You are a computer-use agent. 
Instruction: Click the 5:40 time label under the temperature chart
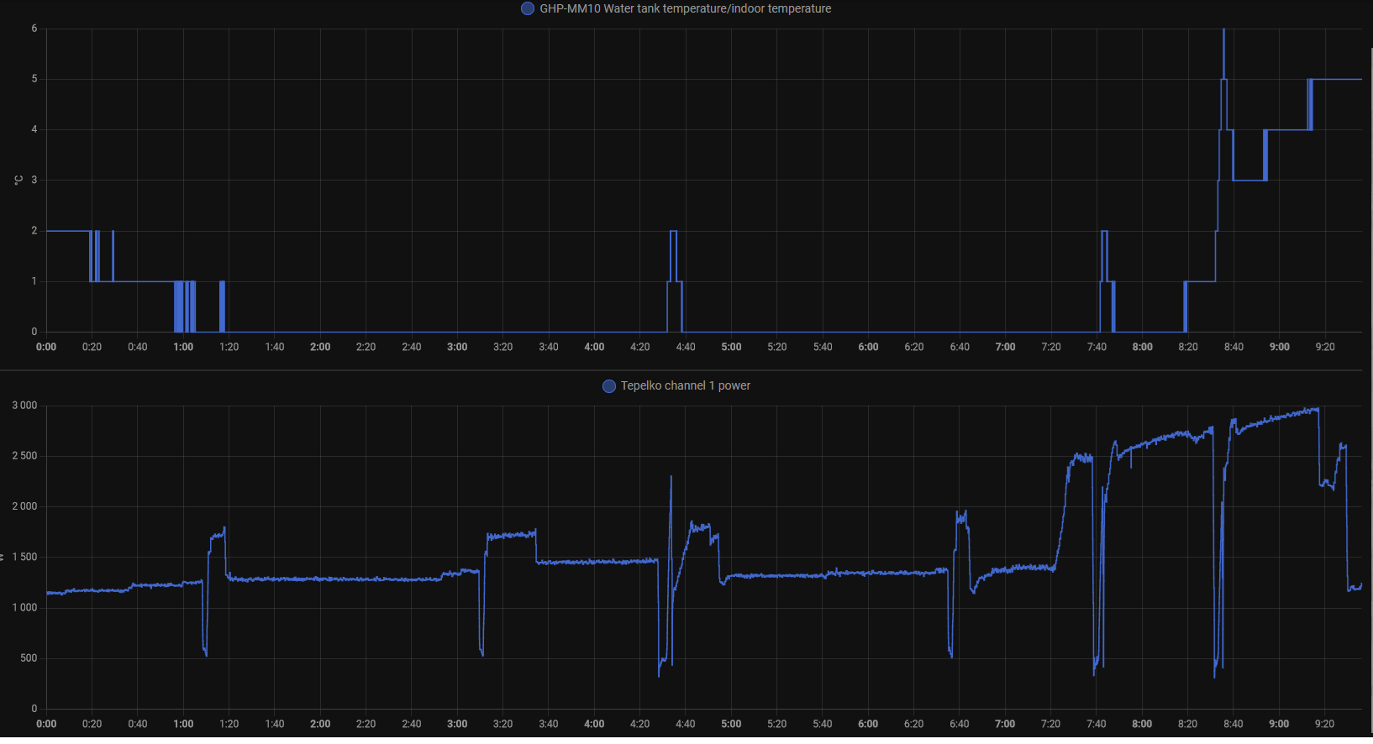pos(823,347)
